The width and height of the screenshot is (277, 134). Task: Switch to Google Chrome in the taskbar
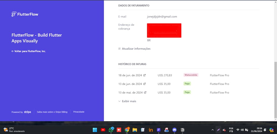127,130
